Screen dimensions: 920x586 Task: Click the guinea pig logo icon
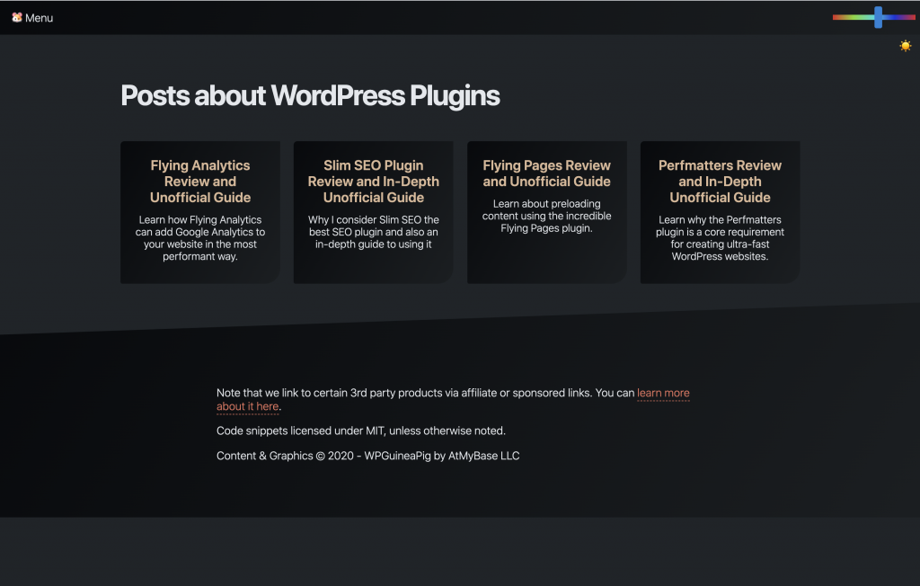[x=17, y=17]
